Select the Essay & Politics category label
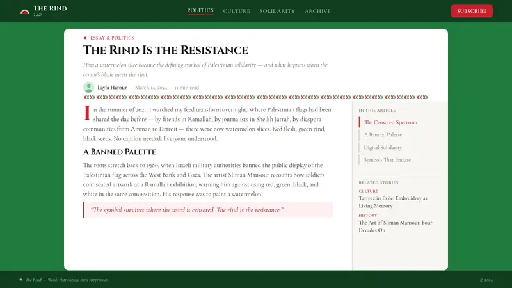Viewport: 512px width, 288px height. (112, 38)
